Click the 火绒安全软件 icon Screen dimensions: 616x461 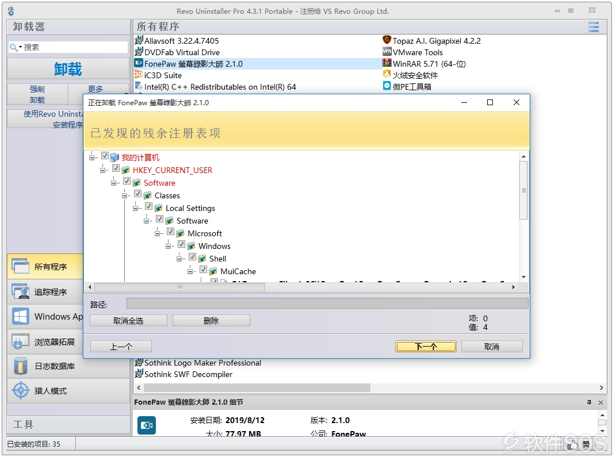point(387,74)
